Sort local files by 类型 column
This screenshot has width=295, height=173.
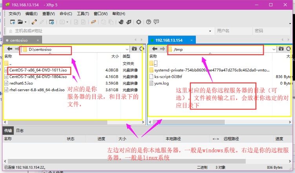[126, 56]
